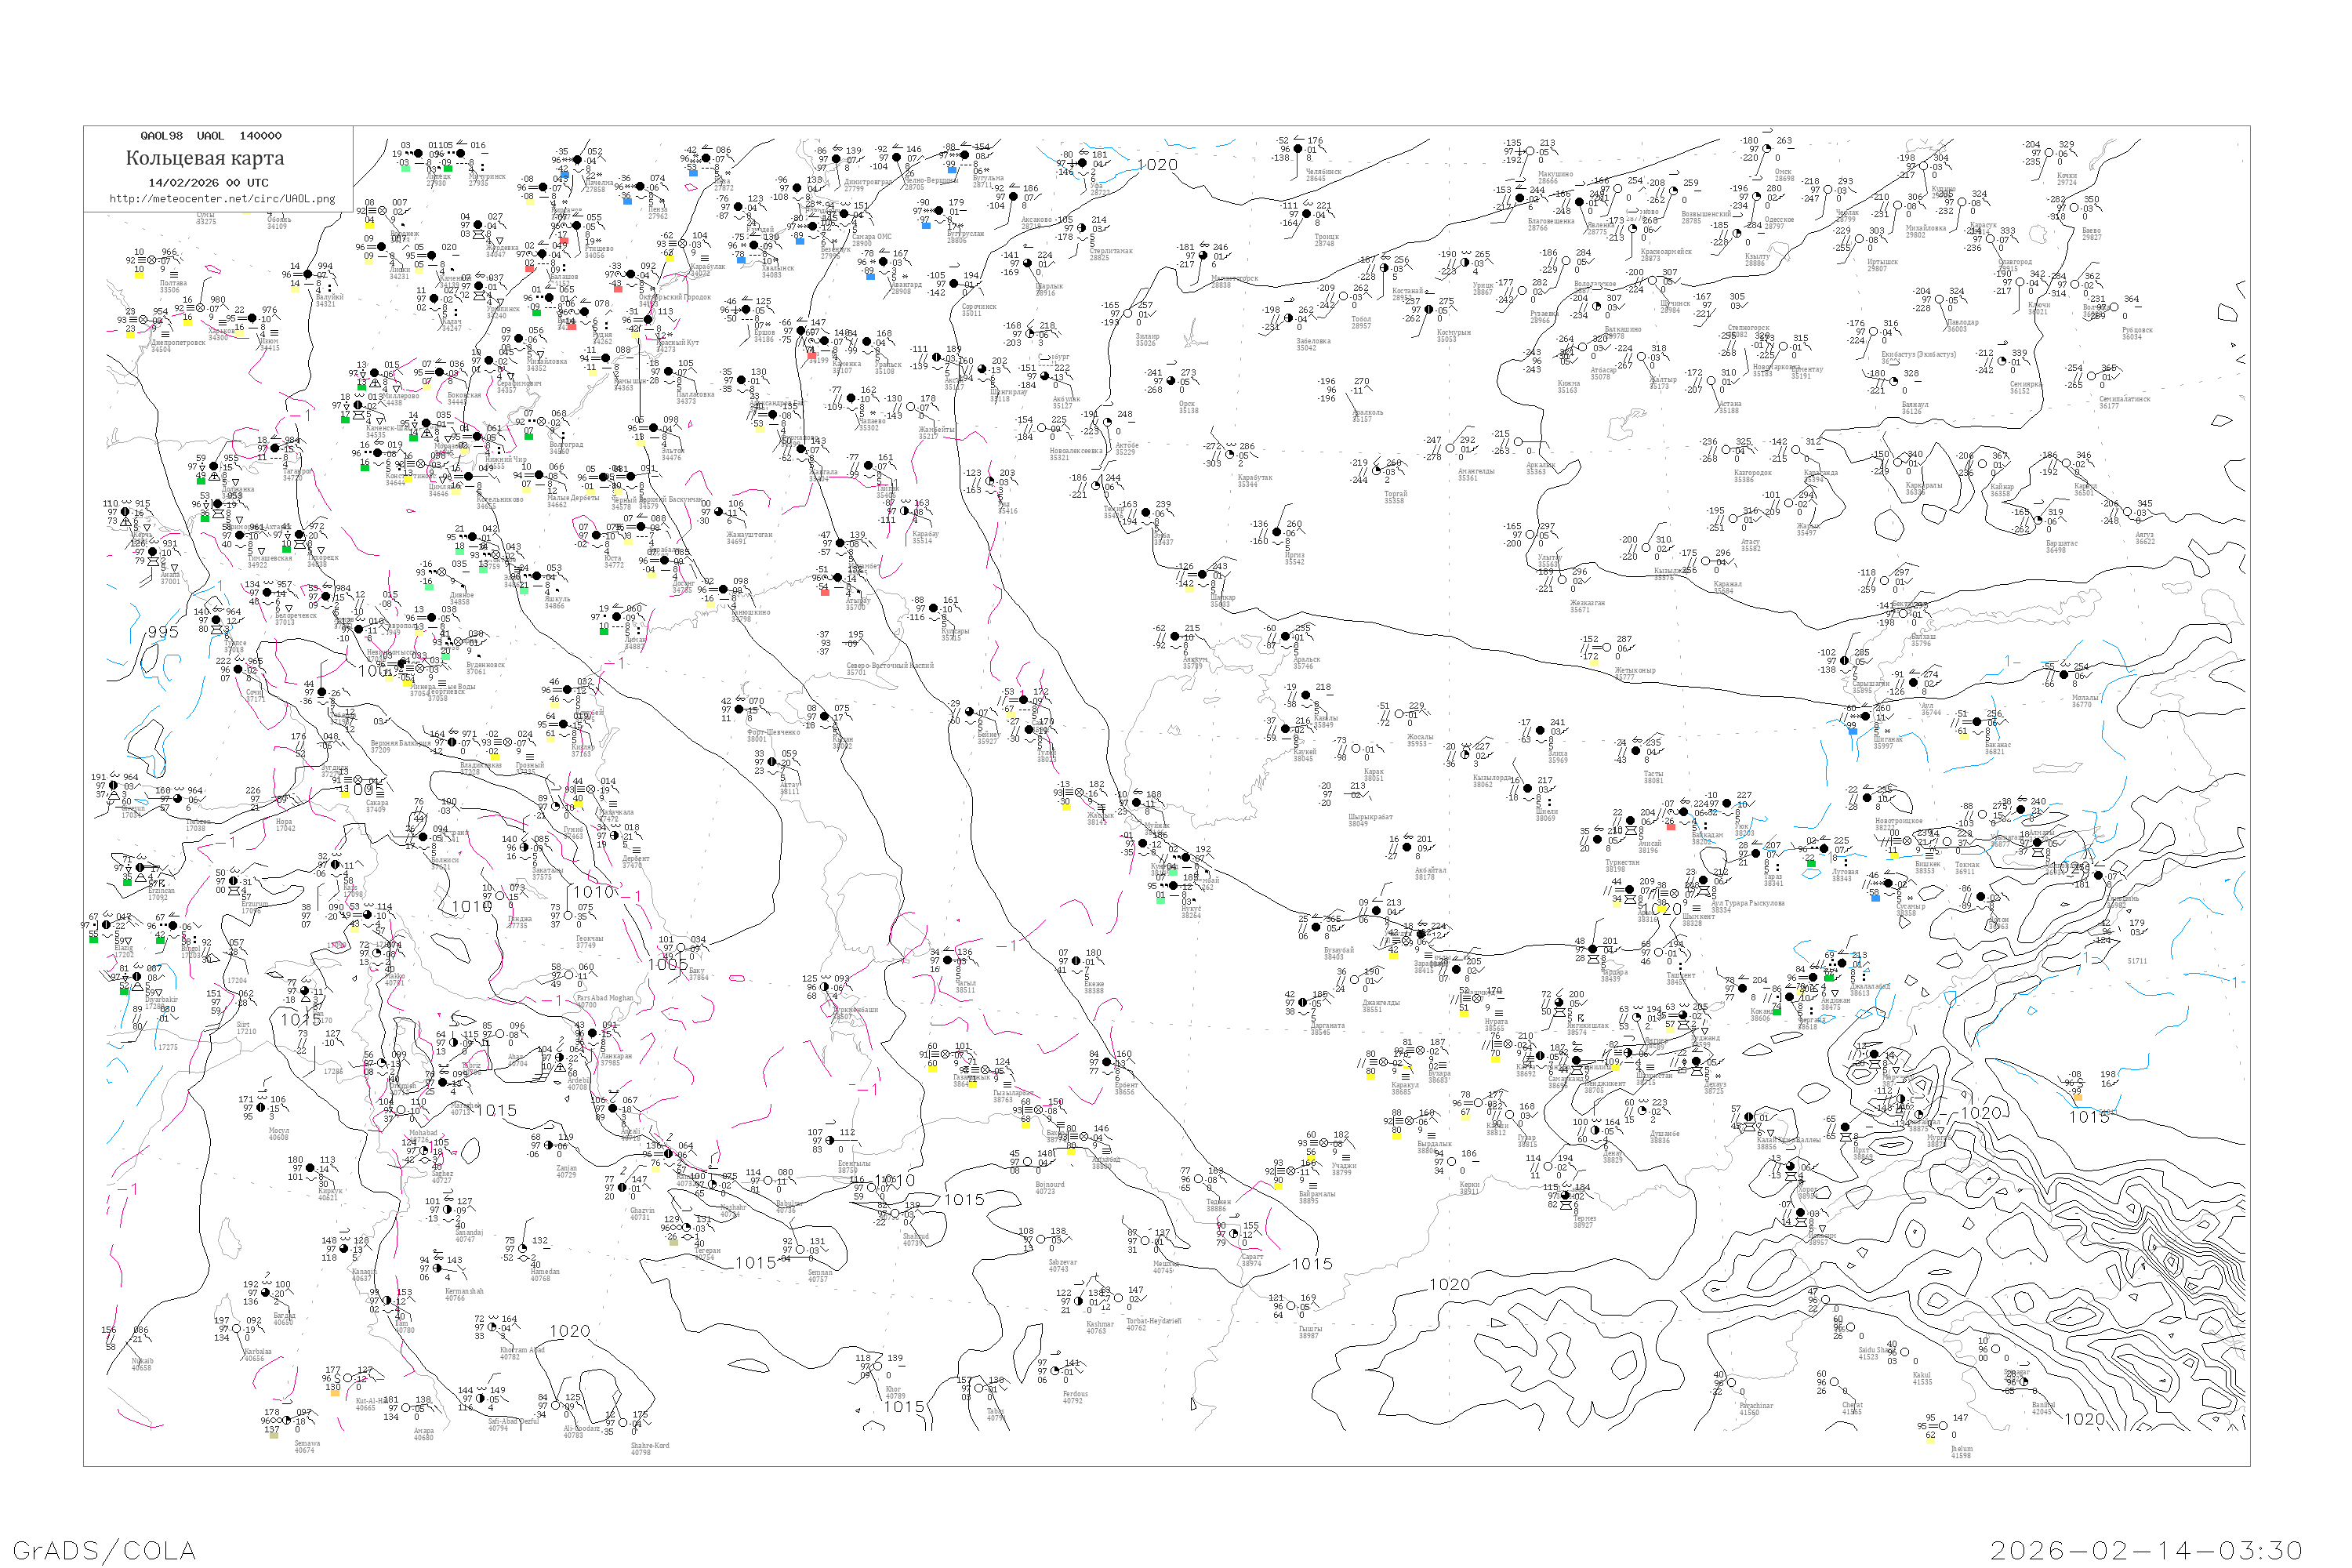Click the QAOL98 UAOL 140000 header text
Image resolution: width=2352 pixels, height=1568 pixels.
coord(211,136)
